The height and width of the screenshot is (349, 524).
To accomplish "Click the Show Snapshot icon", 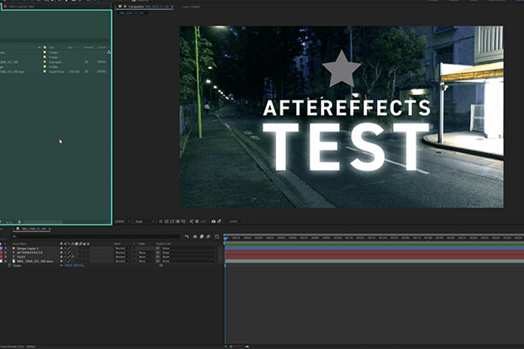I will pos(219,222).
